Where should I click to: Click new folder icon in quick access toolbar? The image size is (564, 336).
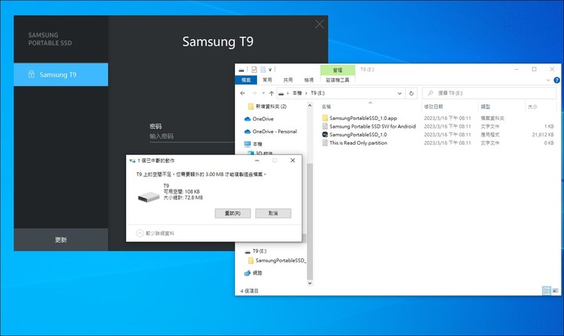263,70
